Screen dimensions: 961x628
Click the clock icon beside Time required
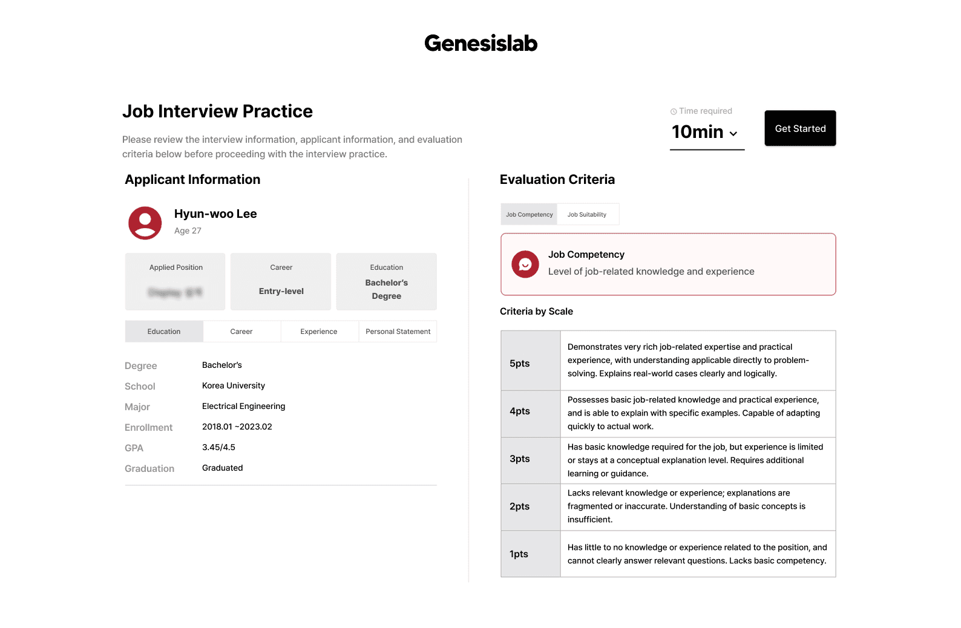coord(674,111)
